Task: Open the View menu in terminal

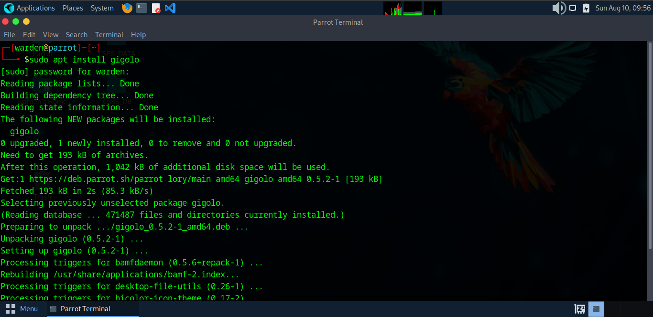Action: click(x=51, y=35)
